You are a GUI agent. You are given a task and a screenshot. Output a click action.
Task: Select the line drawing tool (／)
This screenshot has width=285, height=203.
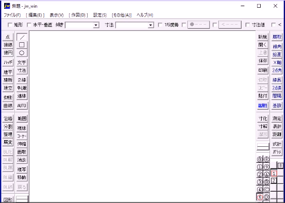coord(22,37)
